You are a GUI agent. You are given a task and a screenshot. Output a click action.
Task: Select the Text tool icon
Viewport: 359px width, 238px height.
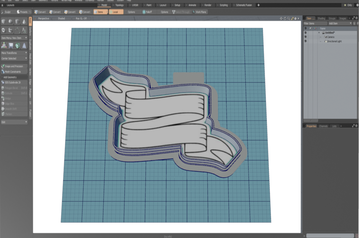pyautogui.click(x=24, y=30)
